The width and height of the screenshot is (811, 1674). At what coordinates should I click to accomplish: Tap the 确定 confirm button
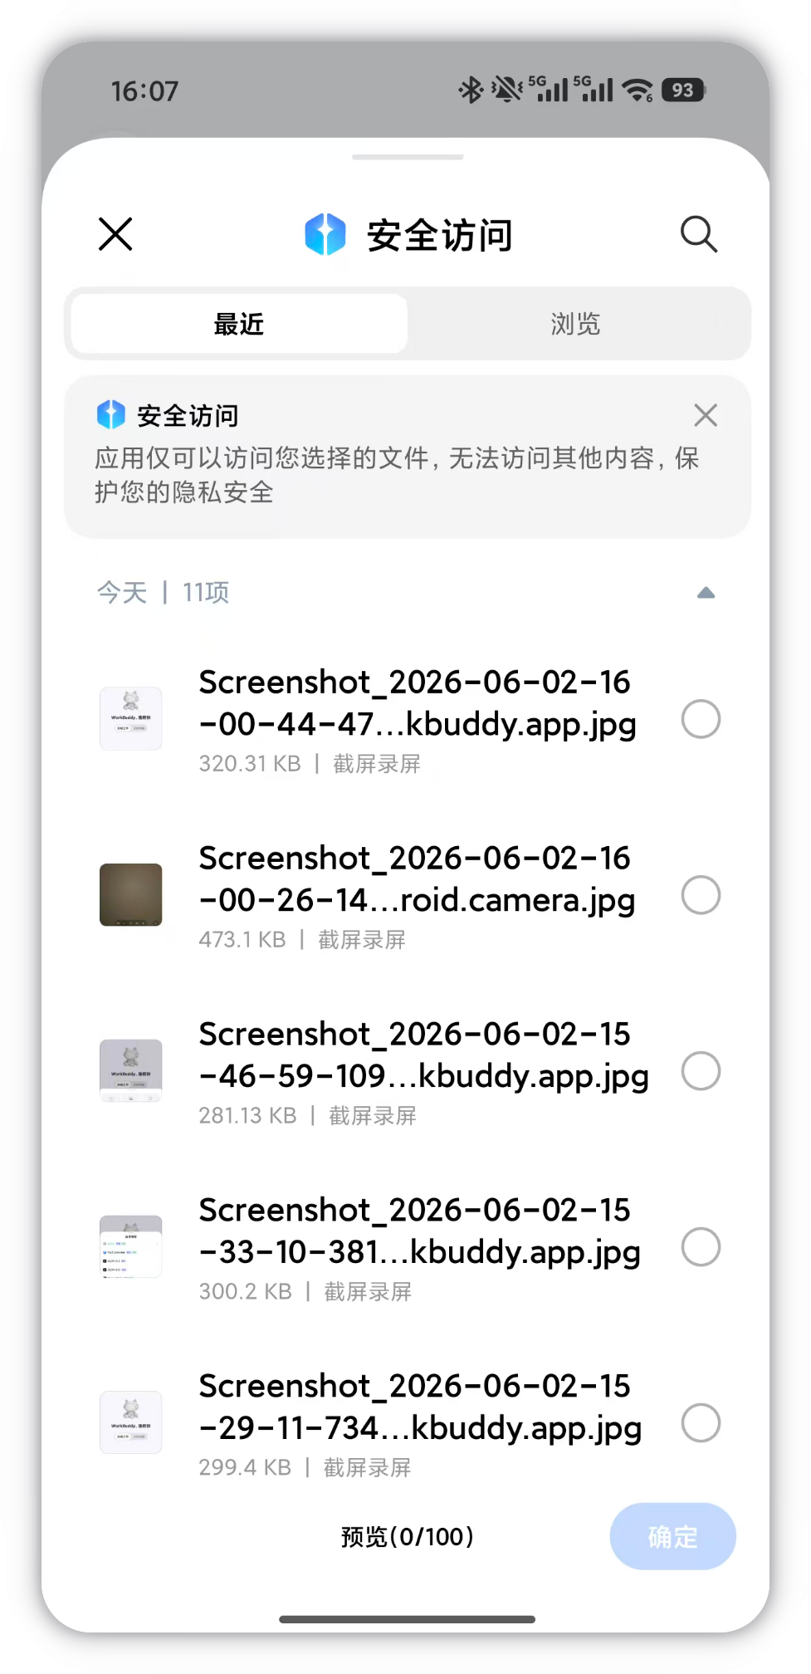coord(672,1536)
